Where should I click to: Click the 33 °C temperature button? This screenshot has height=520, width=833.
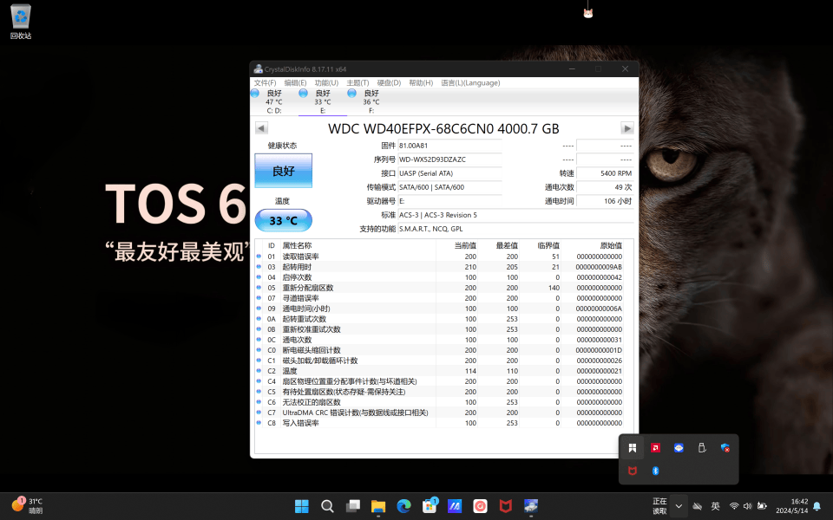click(283, 220)
